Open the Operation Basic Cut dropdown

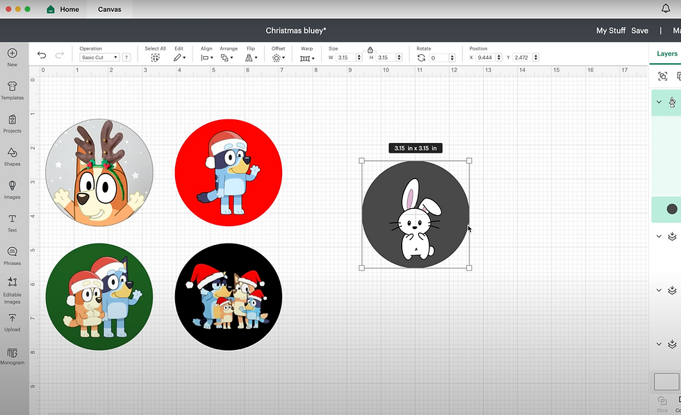pyautogui.click(x=99, y=57)
